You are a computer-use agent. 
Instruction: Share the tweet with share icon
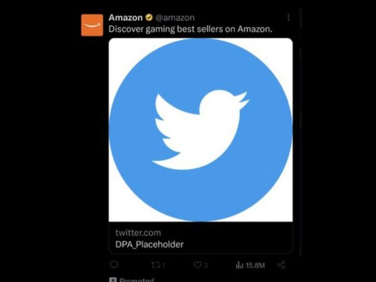click(281, 265)
